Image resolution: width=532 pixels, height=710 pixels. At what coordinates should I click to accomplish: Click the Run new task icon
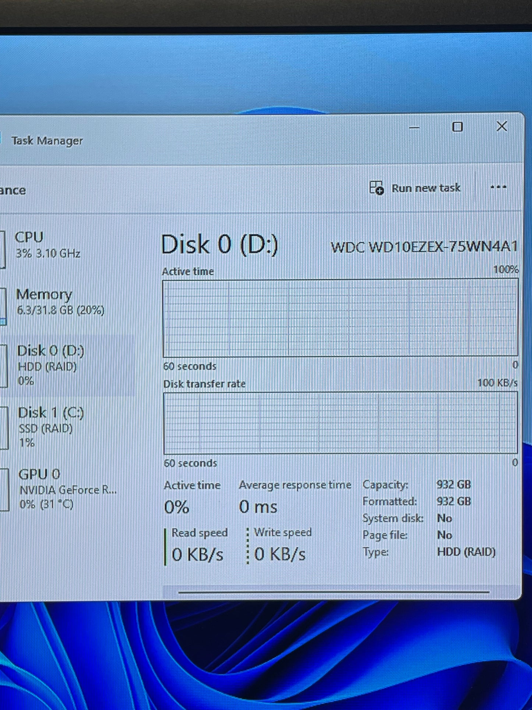coord(376,188)
